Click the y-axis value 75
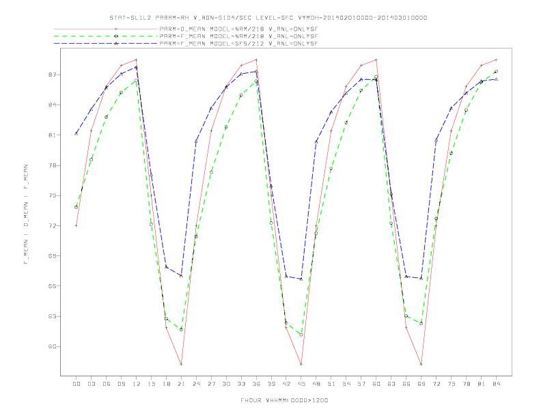The height and width of the screenshot is (418, 541). 52,195
